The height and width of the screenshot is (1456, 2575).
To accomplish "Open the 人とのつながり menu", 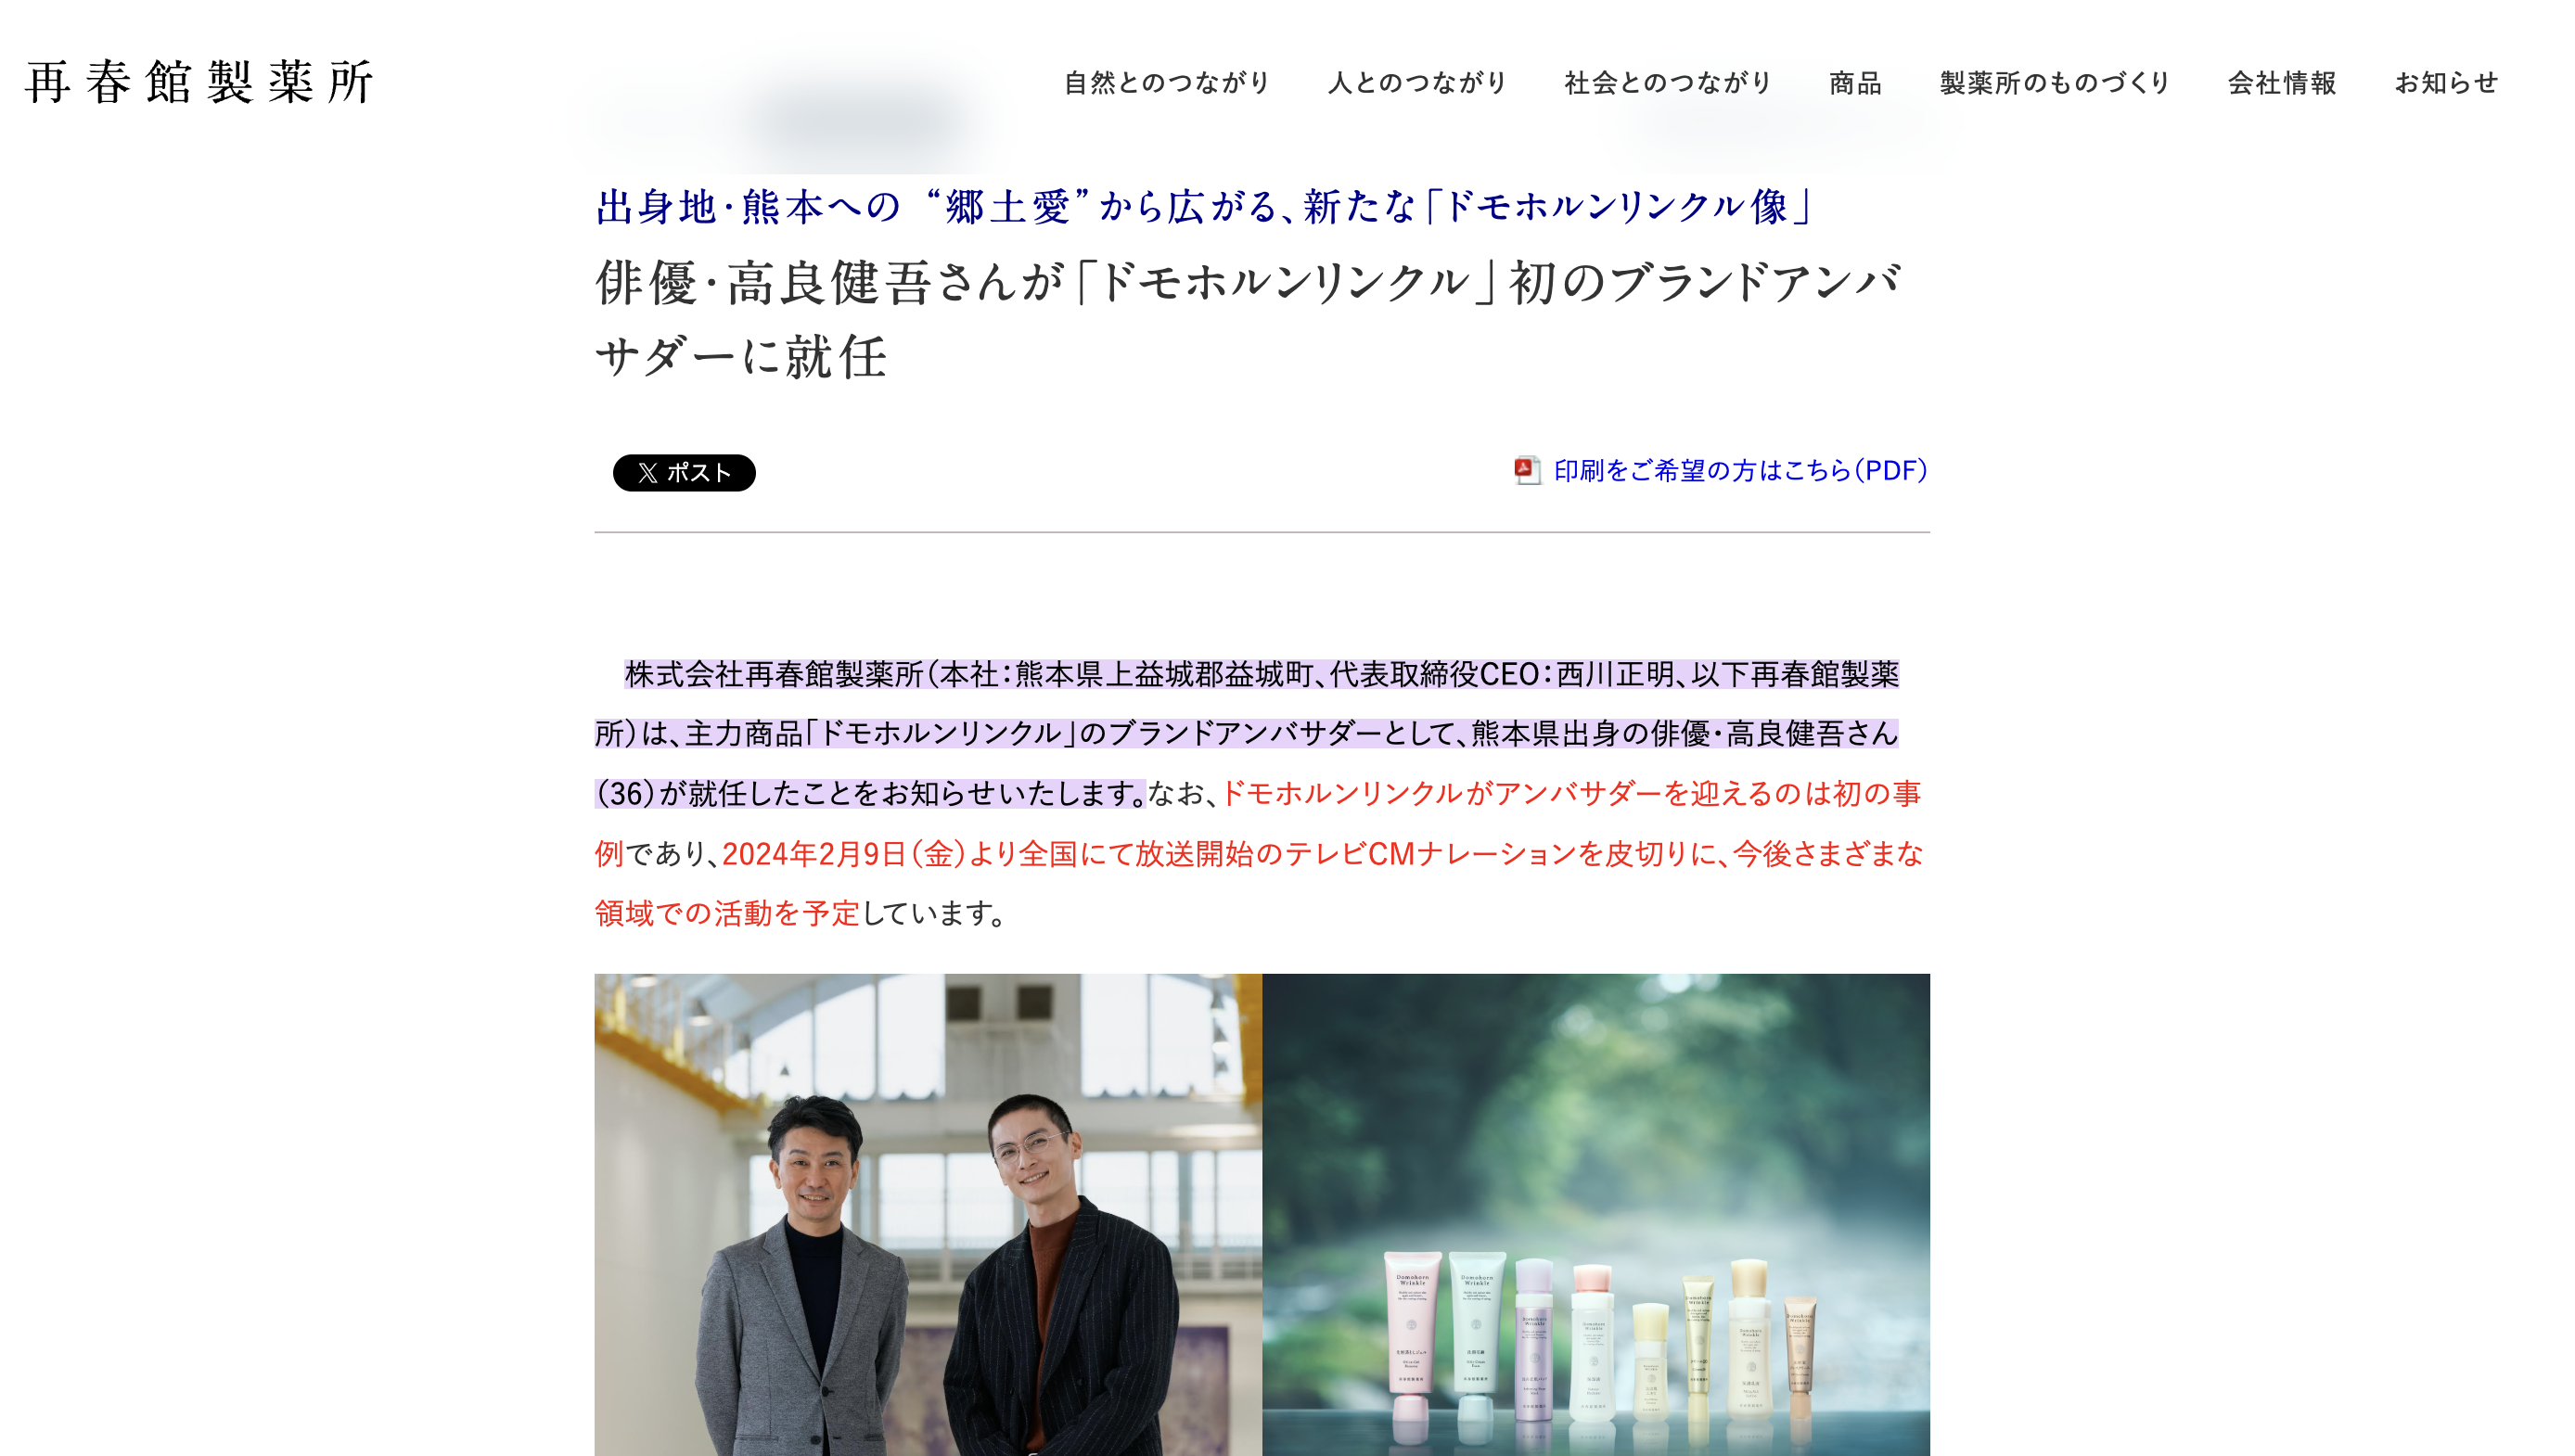I will (x=1417, y=82).
